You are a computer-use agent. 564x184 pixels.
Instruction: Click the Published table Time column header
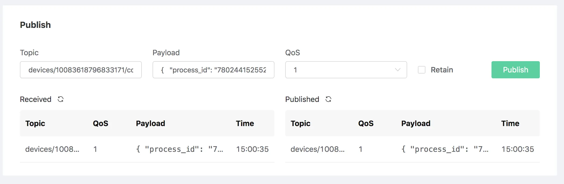pyautogui.click(x=510, y=123)
